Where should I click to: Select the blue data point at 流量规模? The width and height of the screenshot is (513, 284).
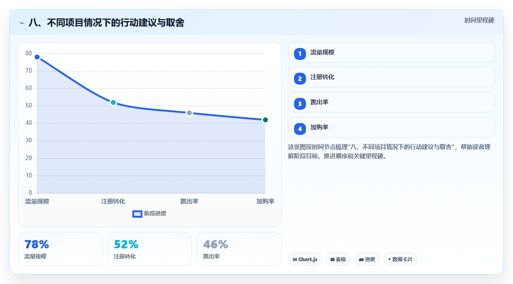[x=37, y=57]
